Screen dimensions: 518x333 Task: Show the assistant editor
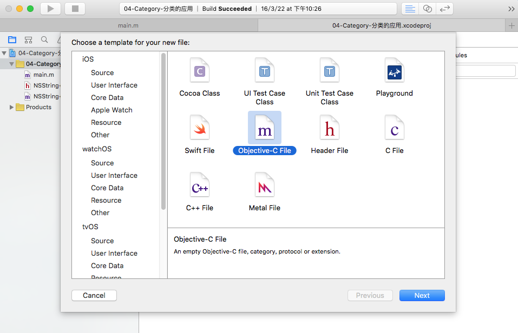tap(427, 9)
